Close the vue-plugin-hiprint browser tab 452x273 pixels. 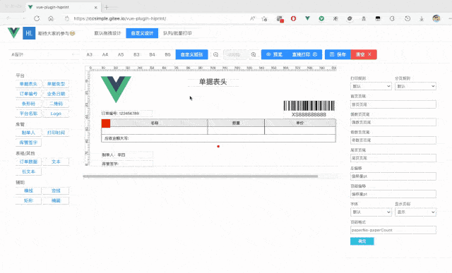[x=96, y=7]
